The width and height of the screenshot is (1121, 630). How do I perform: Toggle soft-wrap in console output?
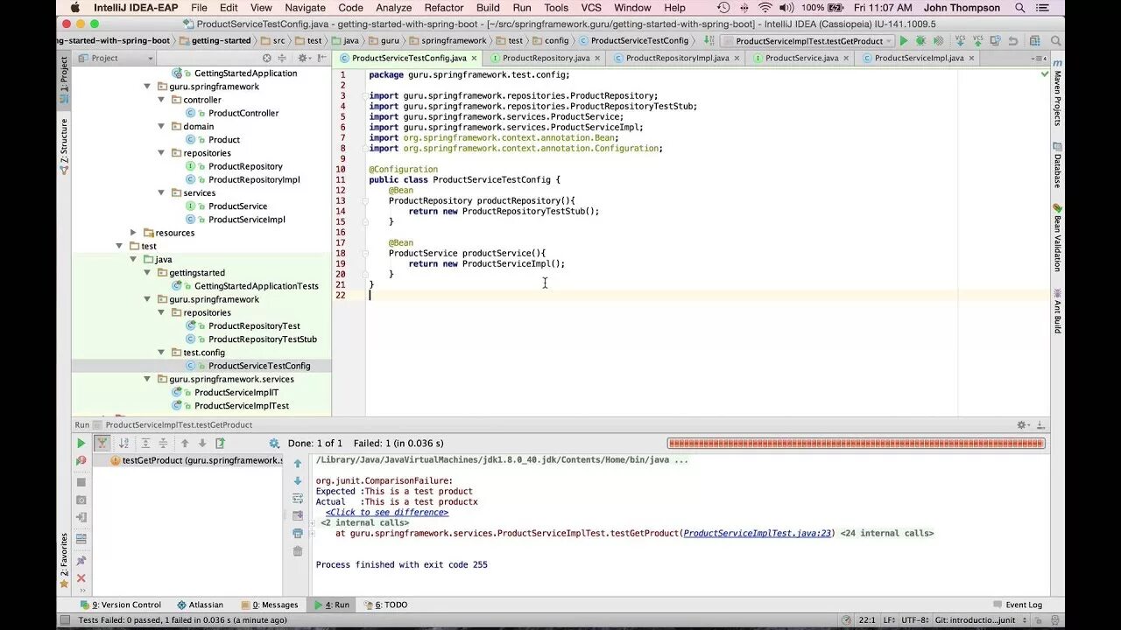[298, 498]
